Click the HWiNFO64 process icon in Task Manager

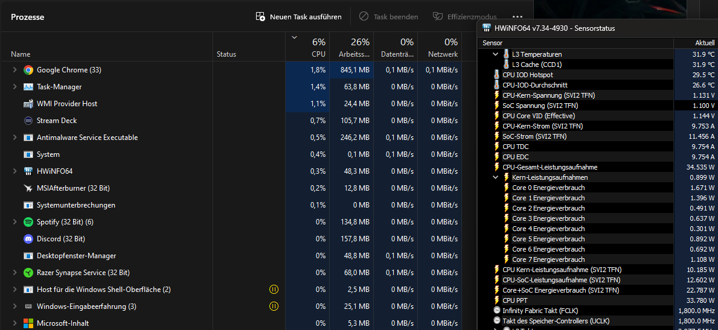(x=28, y=172)
